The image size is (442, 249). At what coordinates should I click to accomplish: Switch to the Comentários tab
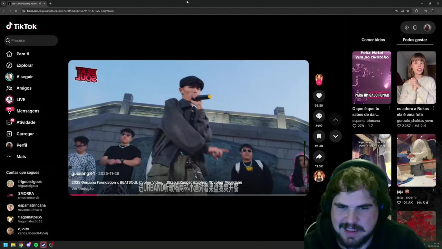(x=373, y=40)
